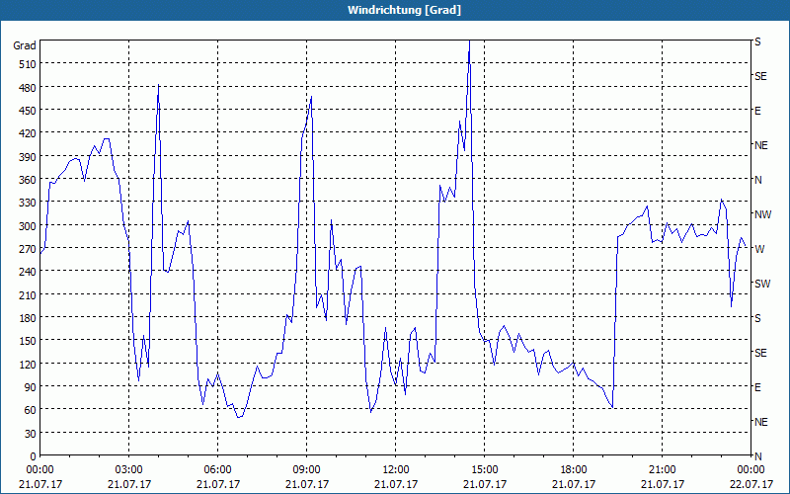Click the 21:00 time label
790x494 pixels.
tap(662, 470)
